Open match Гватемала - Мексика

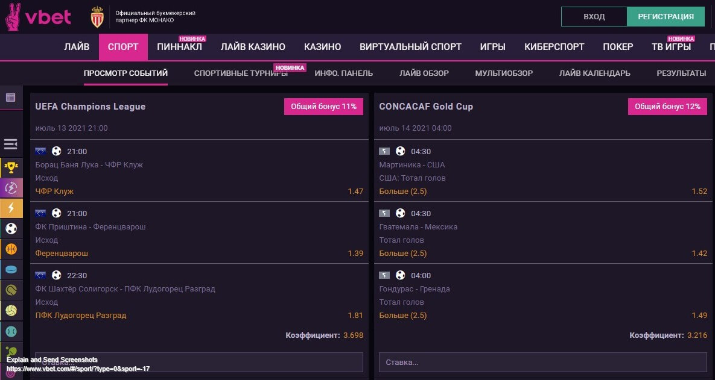[x=418, y=226]
